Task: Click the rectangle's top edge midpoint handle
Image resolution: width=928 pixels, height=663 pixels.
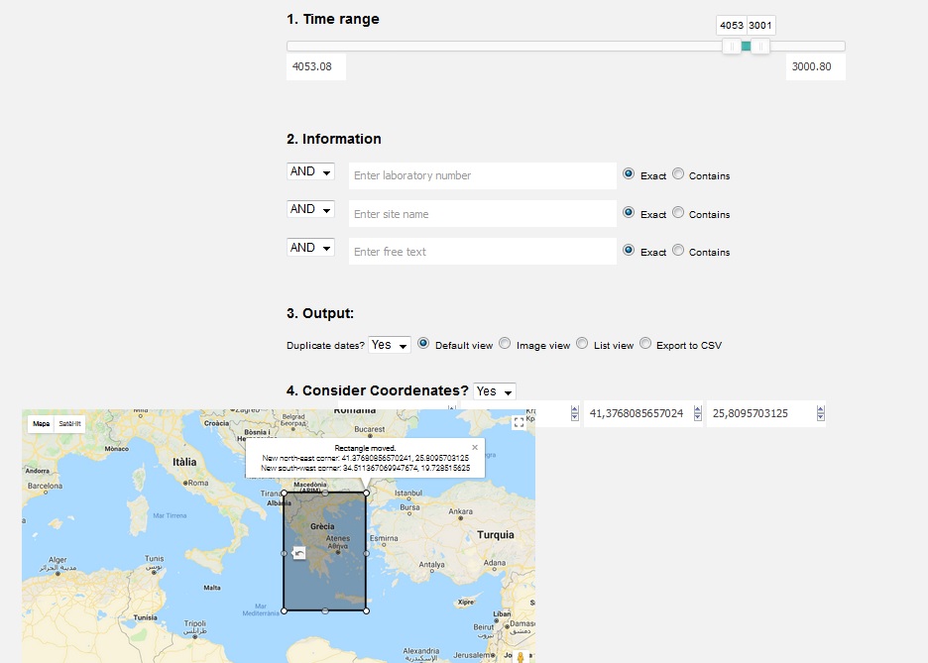Action: [x=325, y=493]
